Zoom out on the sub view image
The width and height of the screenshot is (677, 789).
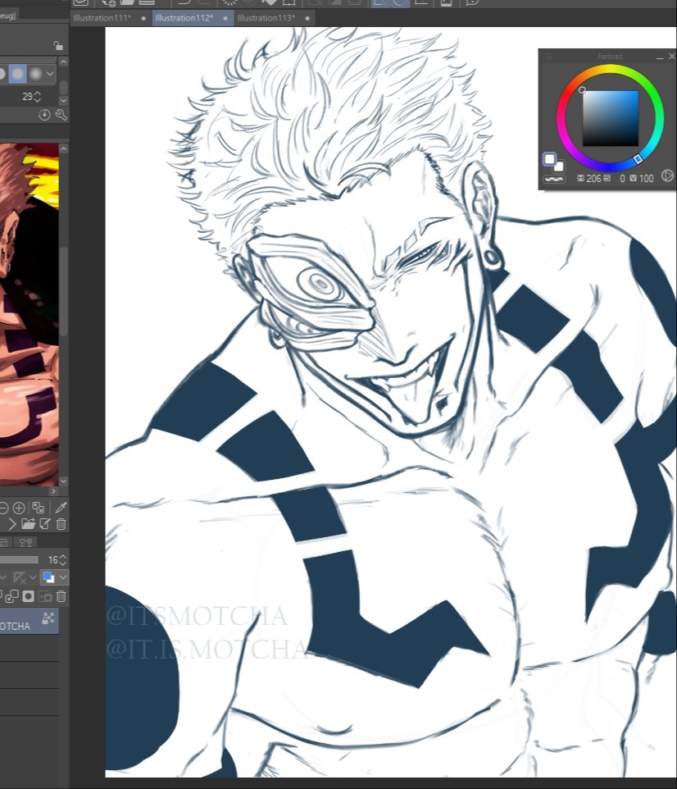(x=3, y=508)
